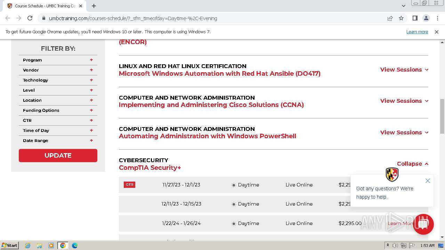Reload the current page
This screenshot has height=250, width=445.
click(x=30, y=18)
